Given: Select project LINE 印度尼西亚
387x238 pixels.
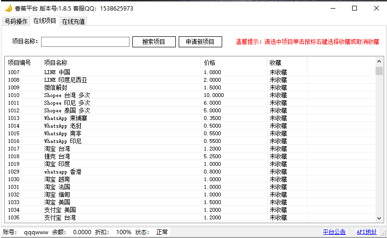Looking at the screenshot, I should tap(190, 80).
